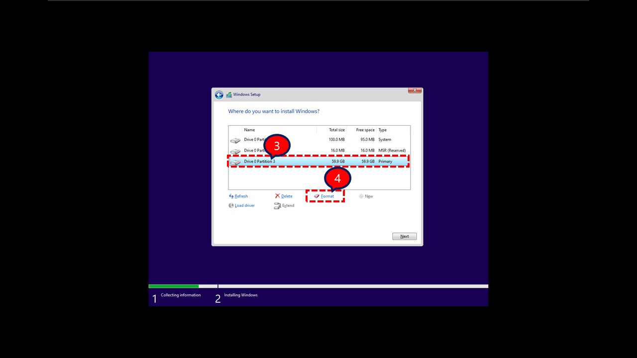637x358 pixels.
Task: Close the Windows Setup dialog
Action: tap(415, 90)
